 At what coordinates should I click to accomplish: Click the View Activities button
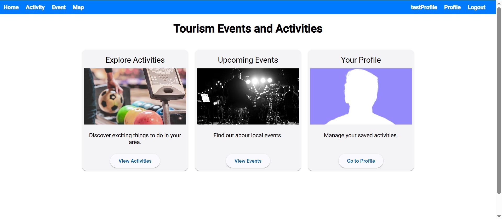point(135,161)
